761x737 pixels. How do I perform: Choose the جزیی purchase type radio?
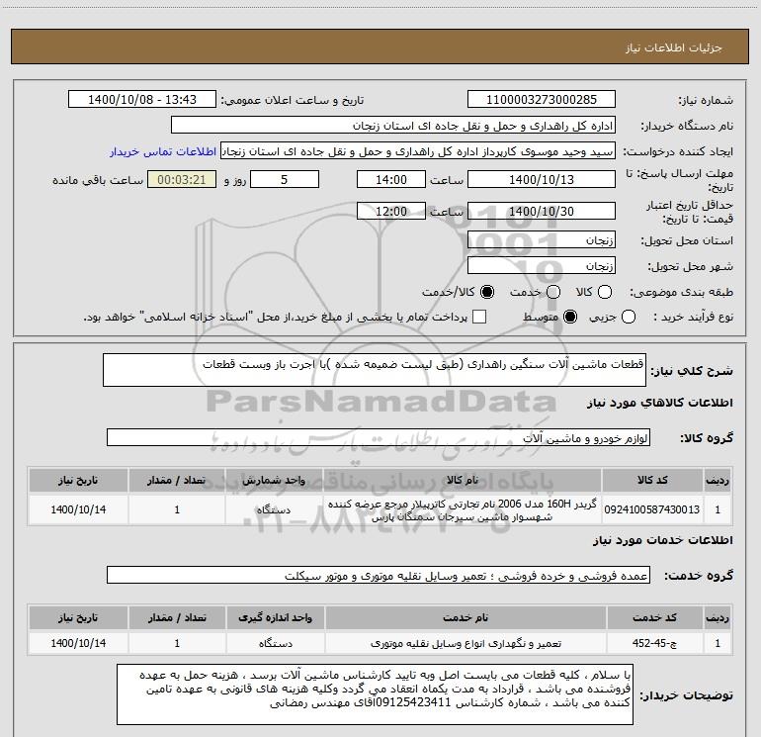[x=629, y=317]
